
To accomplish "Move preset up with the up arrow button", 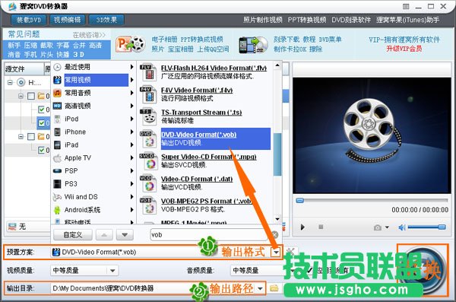I will 104,235.
